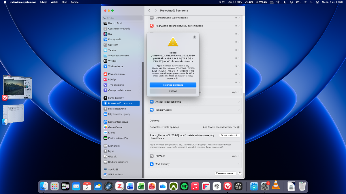Image resolution: width=346 pixels, height=194 pixels.
Task: Open Mail app from the Dock
Action: [x=76, y=187]
